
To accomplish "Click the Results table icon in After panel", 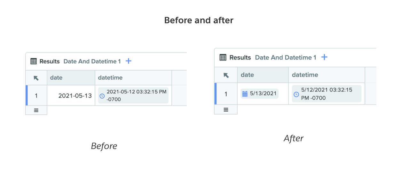I will (x=223, y=57).
